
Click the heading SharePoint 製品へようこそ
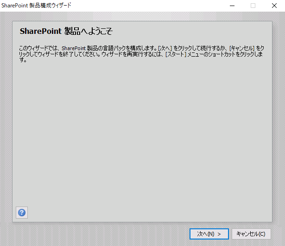click(66, 31)
